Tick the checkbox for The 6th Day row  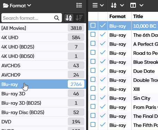93,34
